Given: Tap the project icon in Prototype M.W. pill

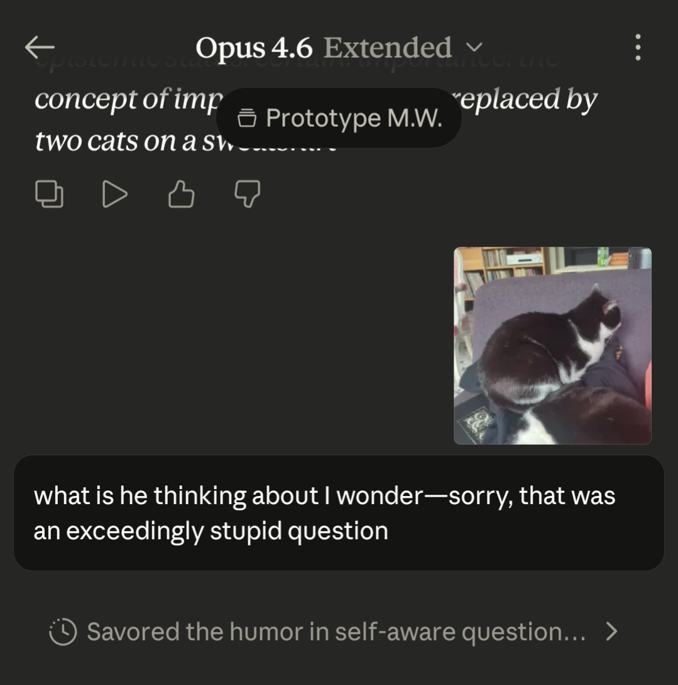Looking at the screenshot, I should pos(247,118).
